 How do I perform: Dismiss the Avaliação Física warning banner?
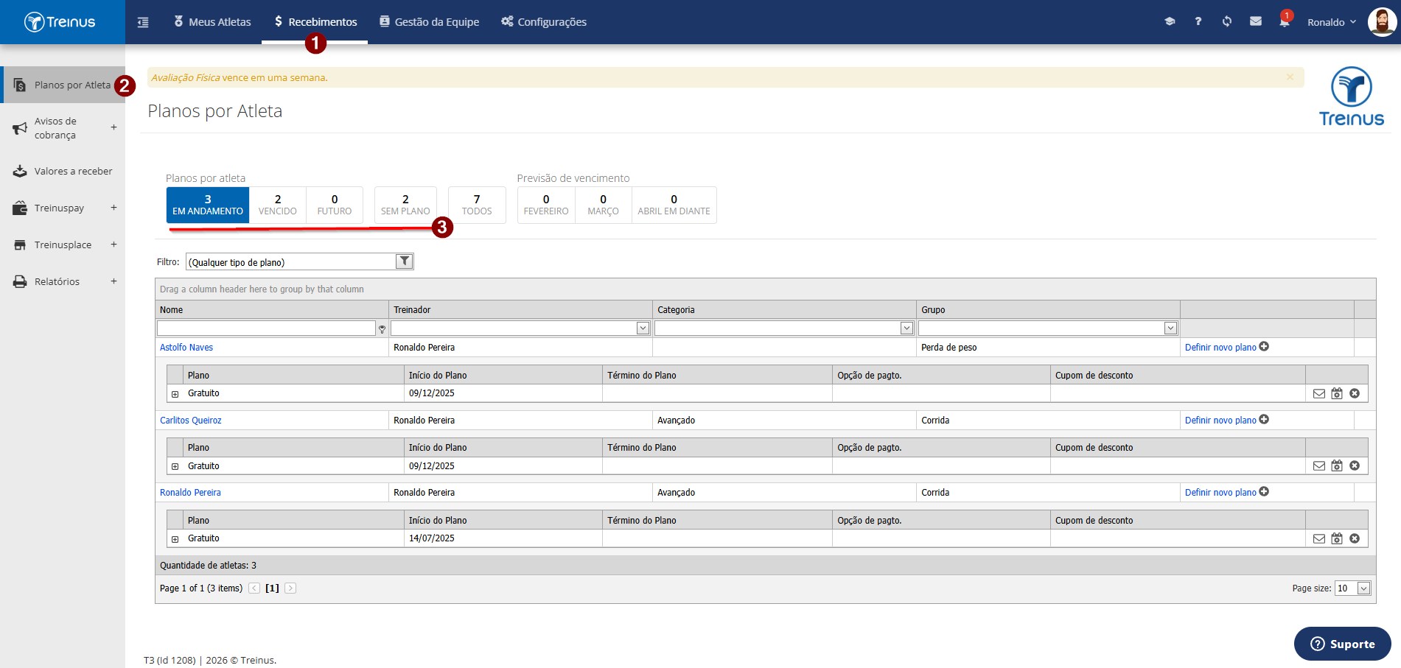click(x=1290, y=77)
